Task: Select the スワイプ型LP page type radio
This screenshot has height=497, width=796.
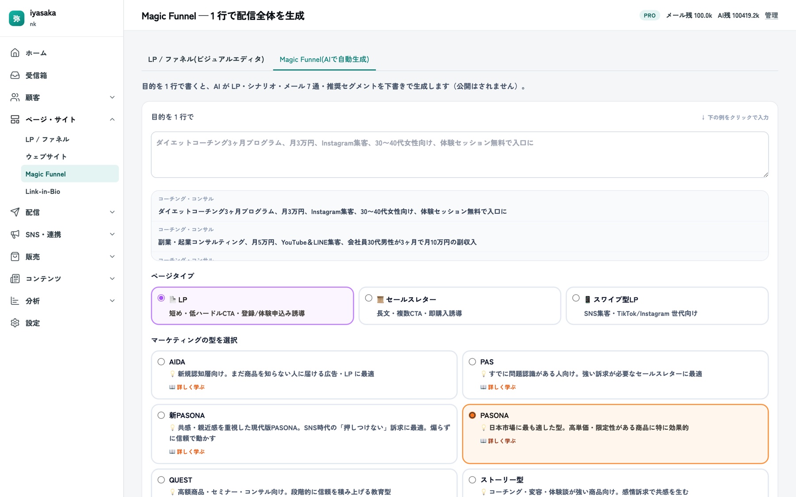Action: 576,298
